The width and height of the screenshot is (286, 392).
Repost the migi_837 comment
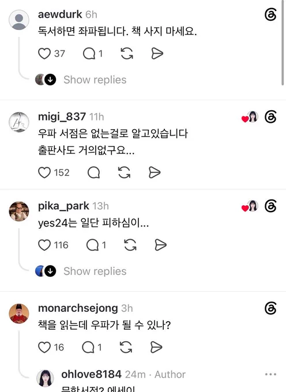[124, 172]
